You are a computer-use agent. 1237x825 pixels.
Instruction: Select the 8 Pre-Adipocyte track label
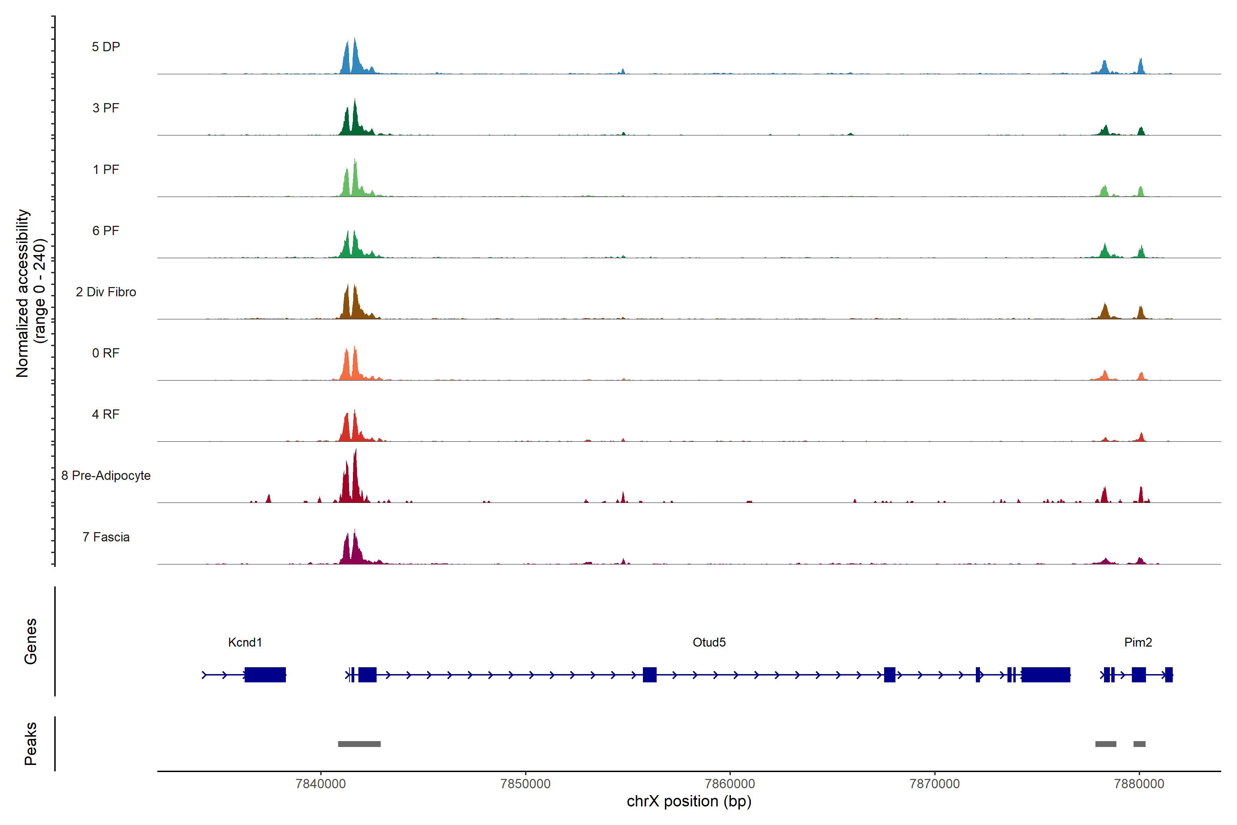click(x=106, y=475)
